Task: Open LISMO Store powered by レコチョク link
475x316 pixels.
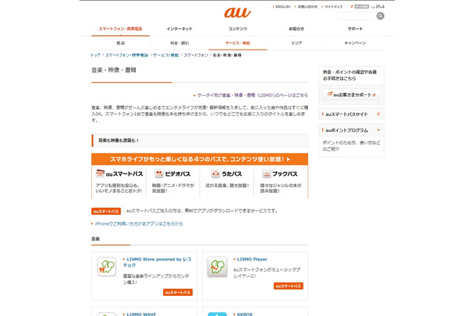Action: click(157, 262)
